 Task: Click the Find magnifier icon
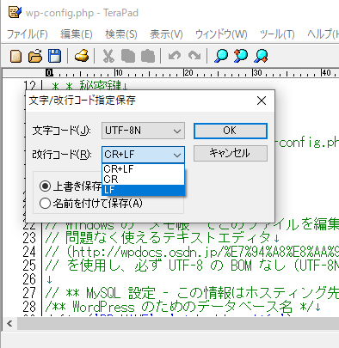(x=221, y=56)
